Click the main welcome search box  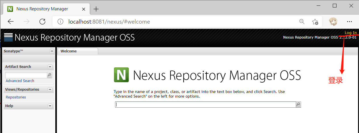click(205, 105)
